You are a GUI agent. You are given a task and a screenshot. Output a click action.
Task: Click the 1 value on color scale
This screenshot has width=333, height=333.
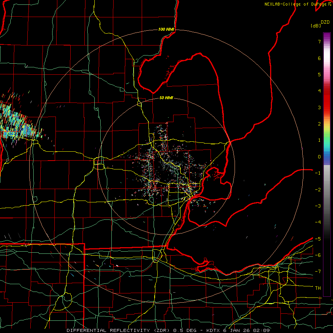coord(319,140)
